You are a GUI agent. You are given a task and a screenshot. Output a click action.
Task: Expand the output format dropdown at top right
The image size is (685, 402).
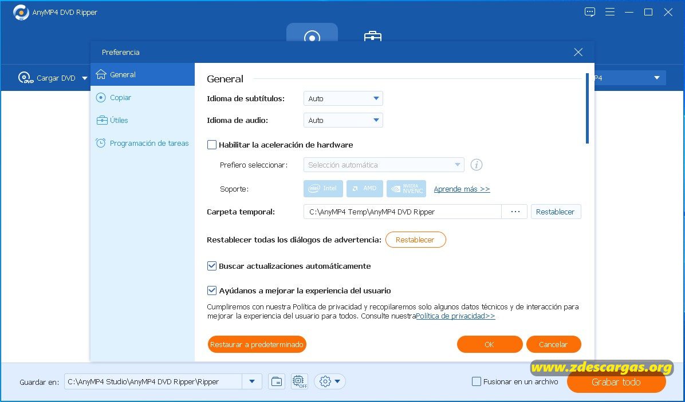click(656, 78)
